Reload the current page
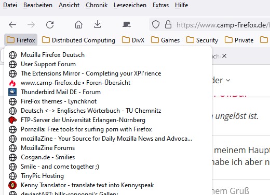This screenshot has width=270, height=195. 50,25
